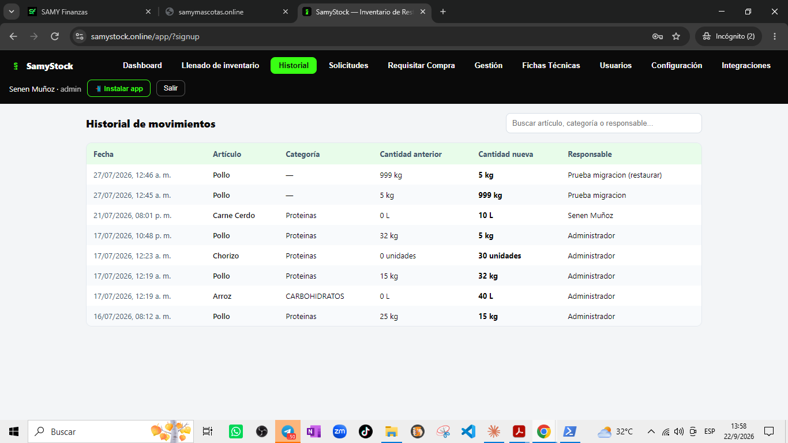Close the samymascotas.online tab
788x443 pixels.
point(285,12)
